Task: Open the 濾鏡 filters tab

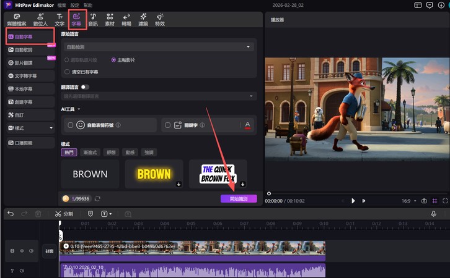Action: [x=143, y=20]
